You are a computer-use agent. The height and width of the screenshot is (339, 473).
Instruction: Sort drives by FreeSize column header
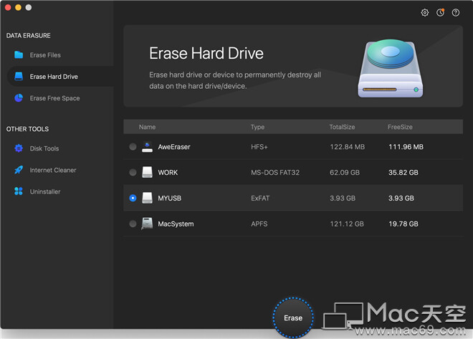click(x=401, y=127)
